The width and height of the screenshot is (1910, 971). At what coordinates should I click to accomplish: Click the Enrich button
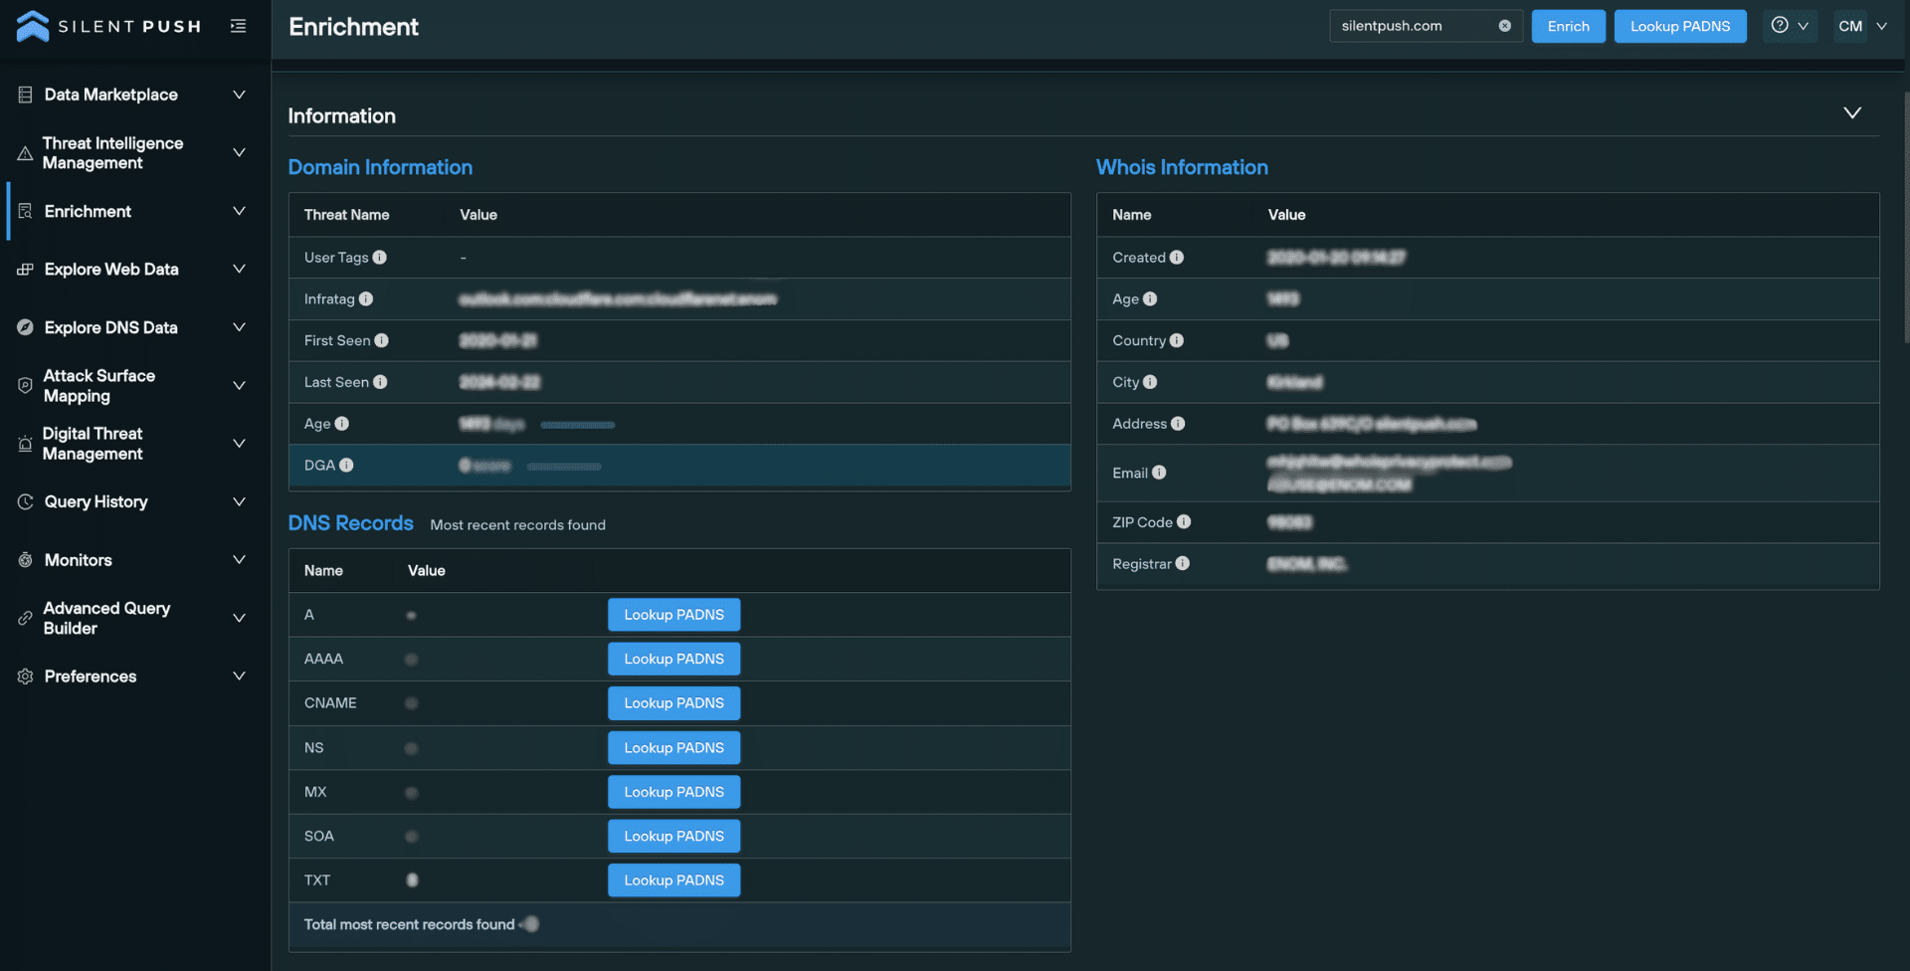pos(1568,26)
